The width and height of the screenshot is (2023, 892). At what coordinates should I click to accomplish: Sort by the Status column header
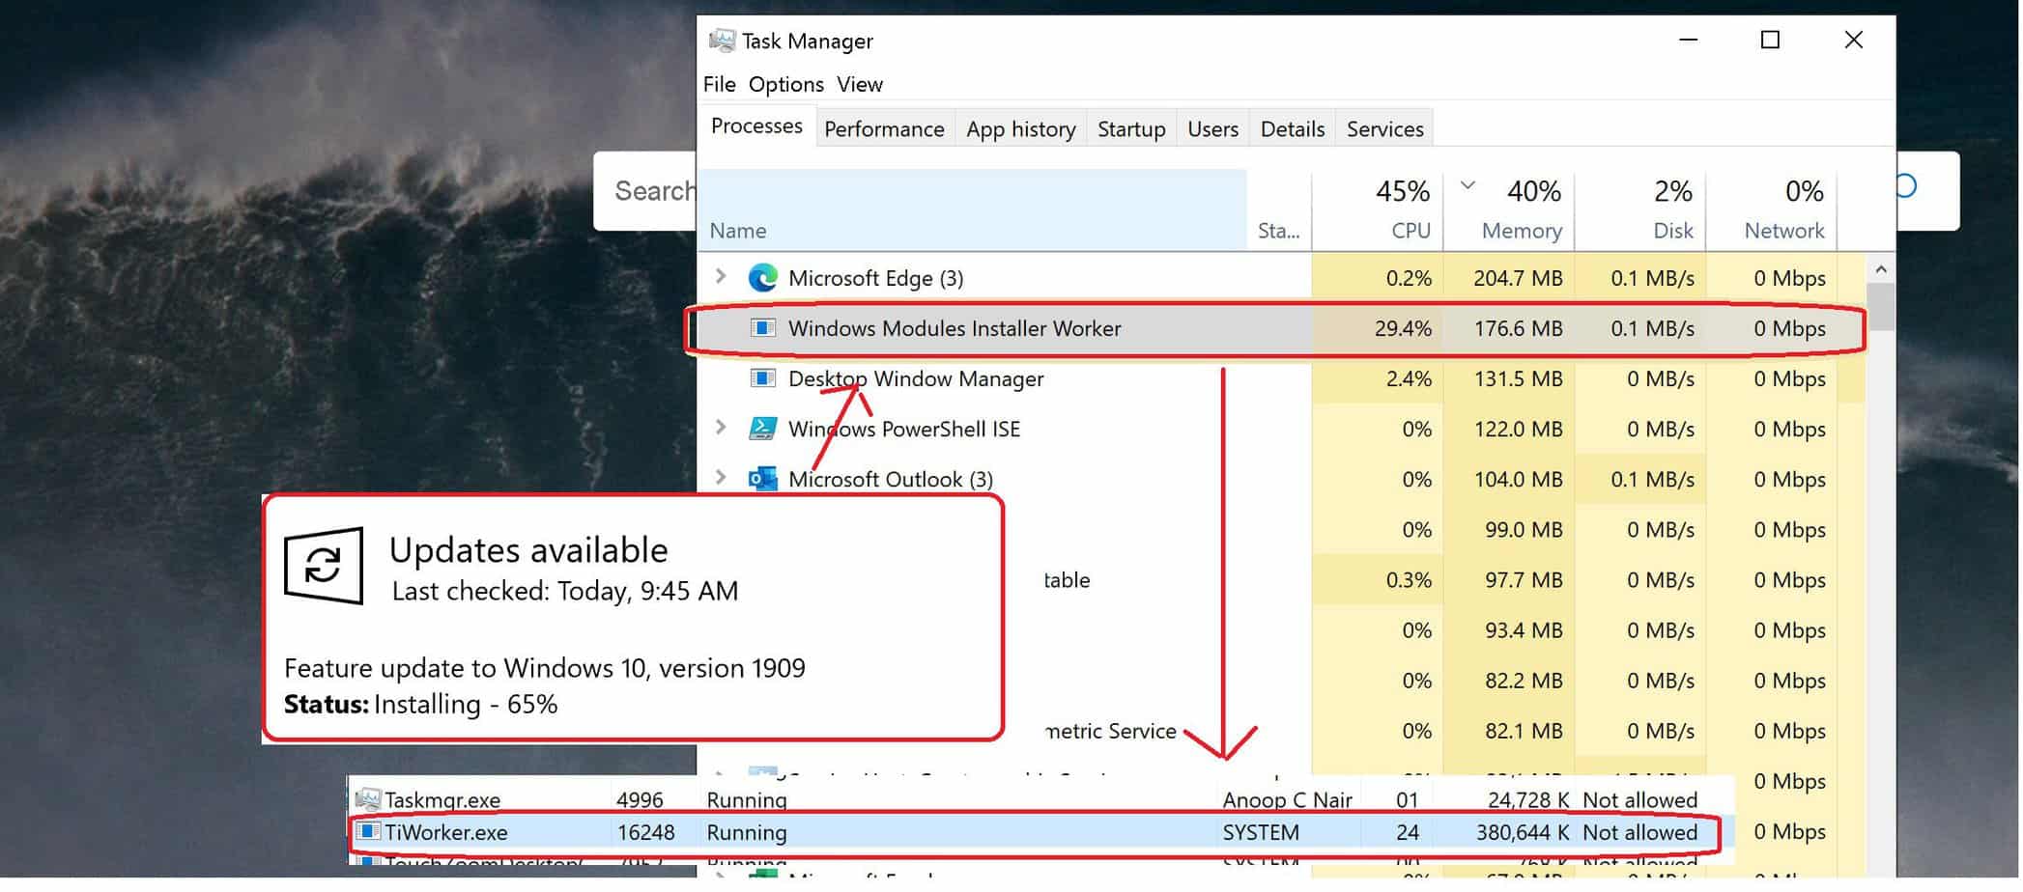(1279, 210)
